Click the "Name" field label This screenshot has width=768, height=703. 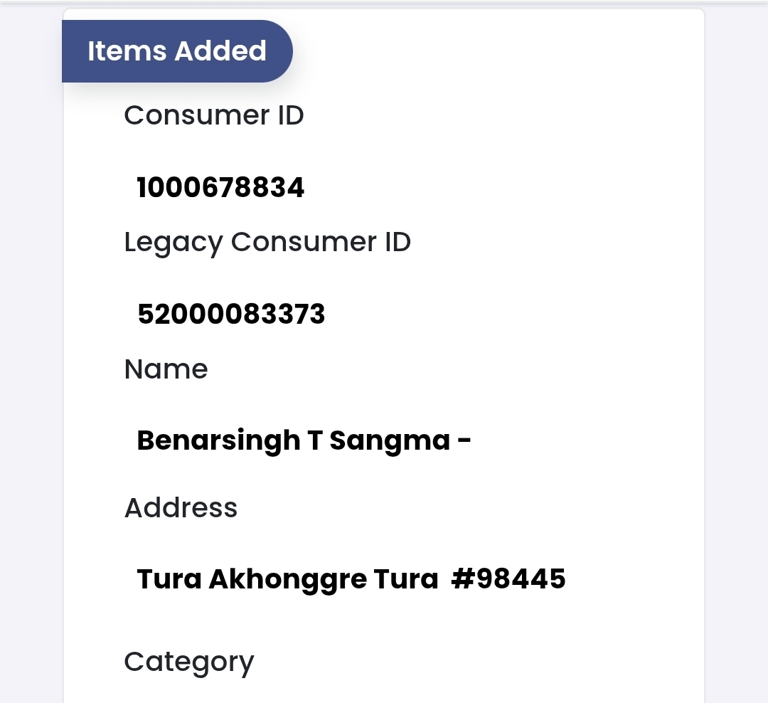(x=166, y=369)
